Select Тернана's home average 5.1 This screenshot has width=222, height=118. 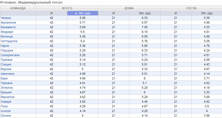(145, 83)
